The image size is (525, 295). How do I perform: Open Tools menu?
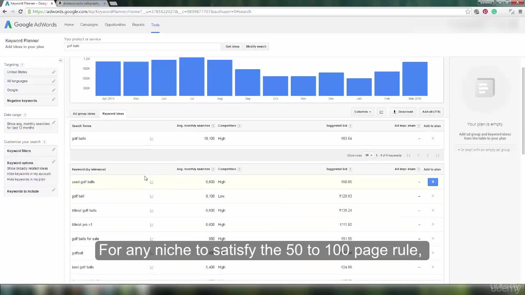[155, 25]
